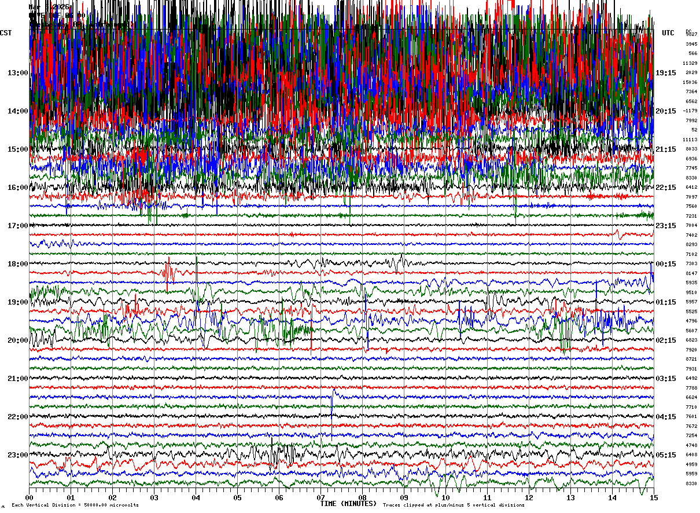Pick the 11 minute tick label

point(487,497)
